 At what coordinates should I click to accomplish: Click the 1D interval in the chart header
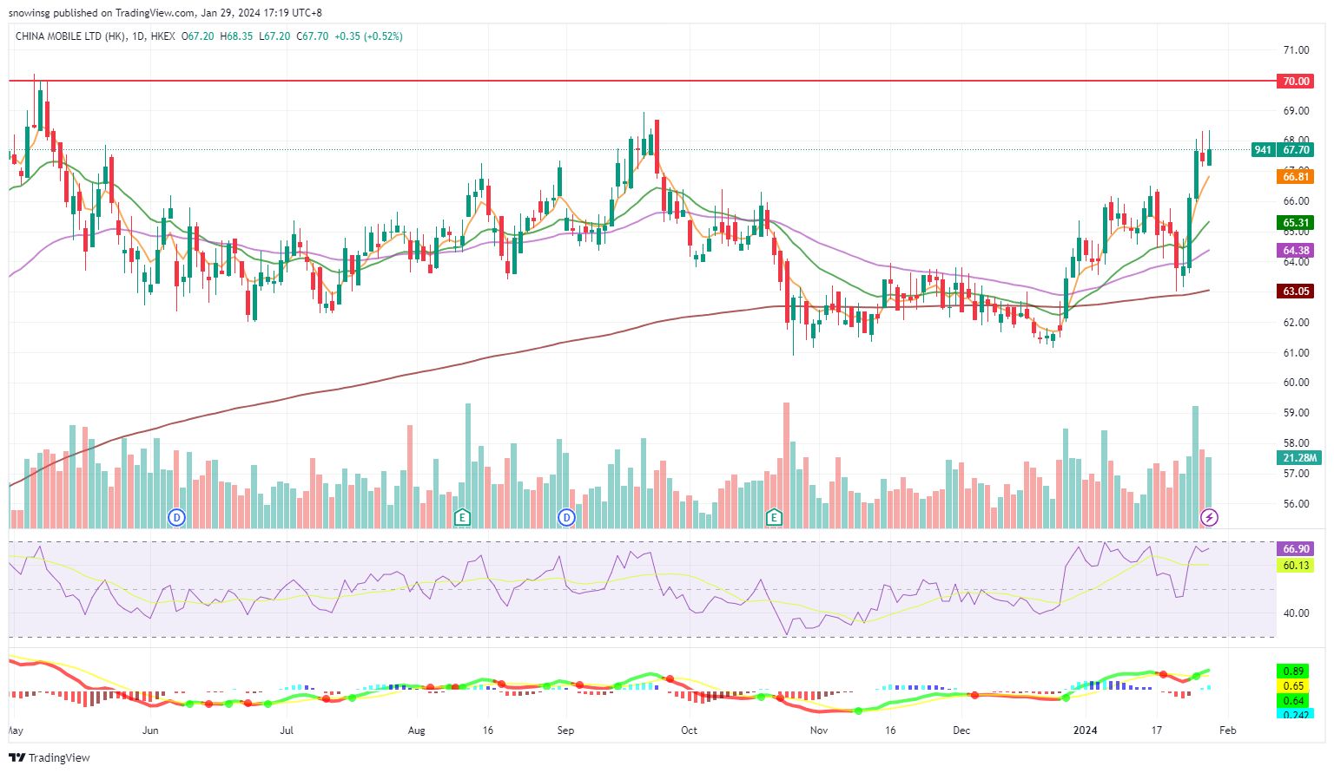pyautogui.click(x=139, y=36)
